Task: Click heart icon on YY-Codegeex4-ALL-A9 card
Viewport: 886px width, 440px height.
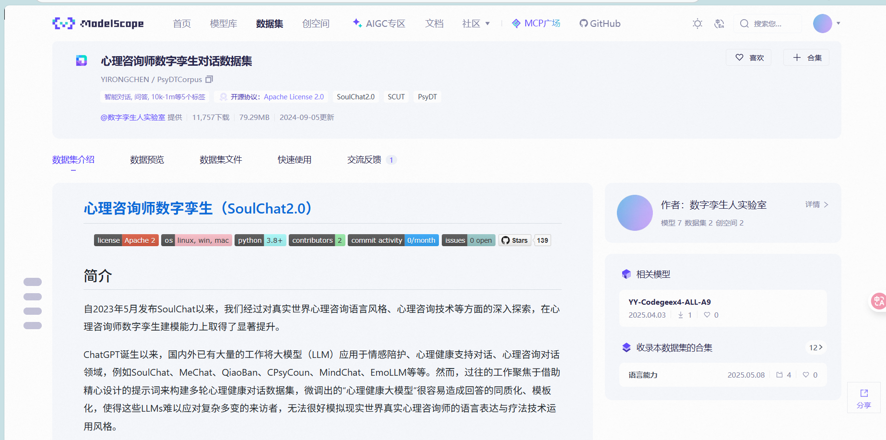Action: pyautogui.click(x=707, y=315)
